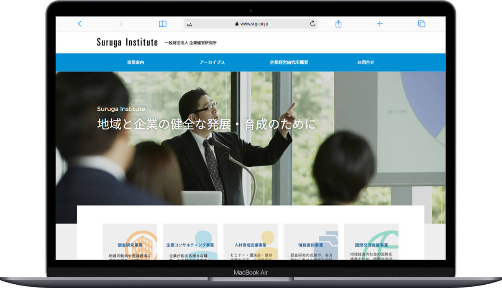Show the tab overview icon
This screenshot has width=502, height=288.
[422, 24]
